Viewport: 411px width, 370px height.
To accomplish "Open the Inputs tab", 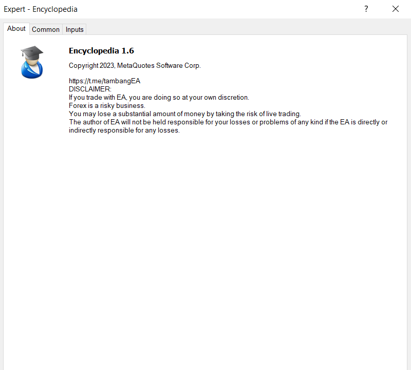I will (74, 29).
